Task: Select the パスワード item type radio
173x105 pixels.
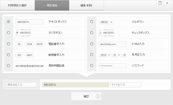Action: point(92,66)
